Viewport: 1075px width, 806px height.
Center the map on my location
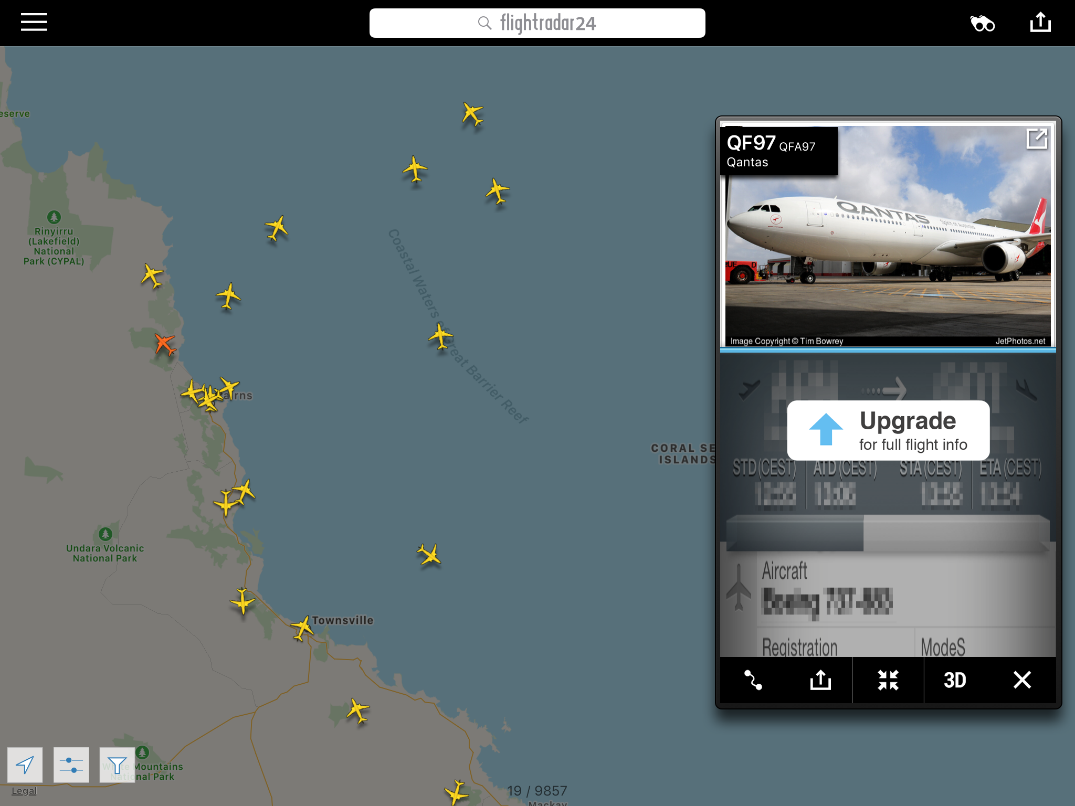[25, 765]
